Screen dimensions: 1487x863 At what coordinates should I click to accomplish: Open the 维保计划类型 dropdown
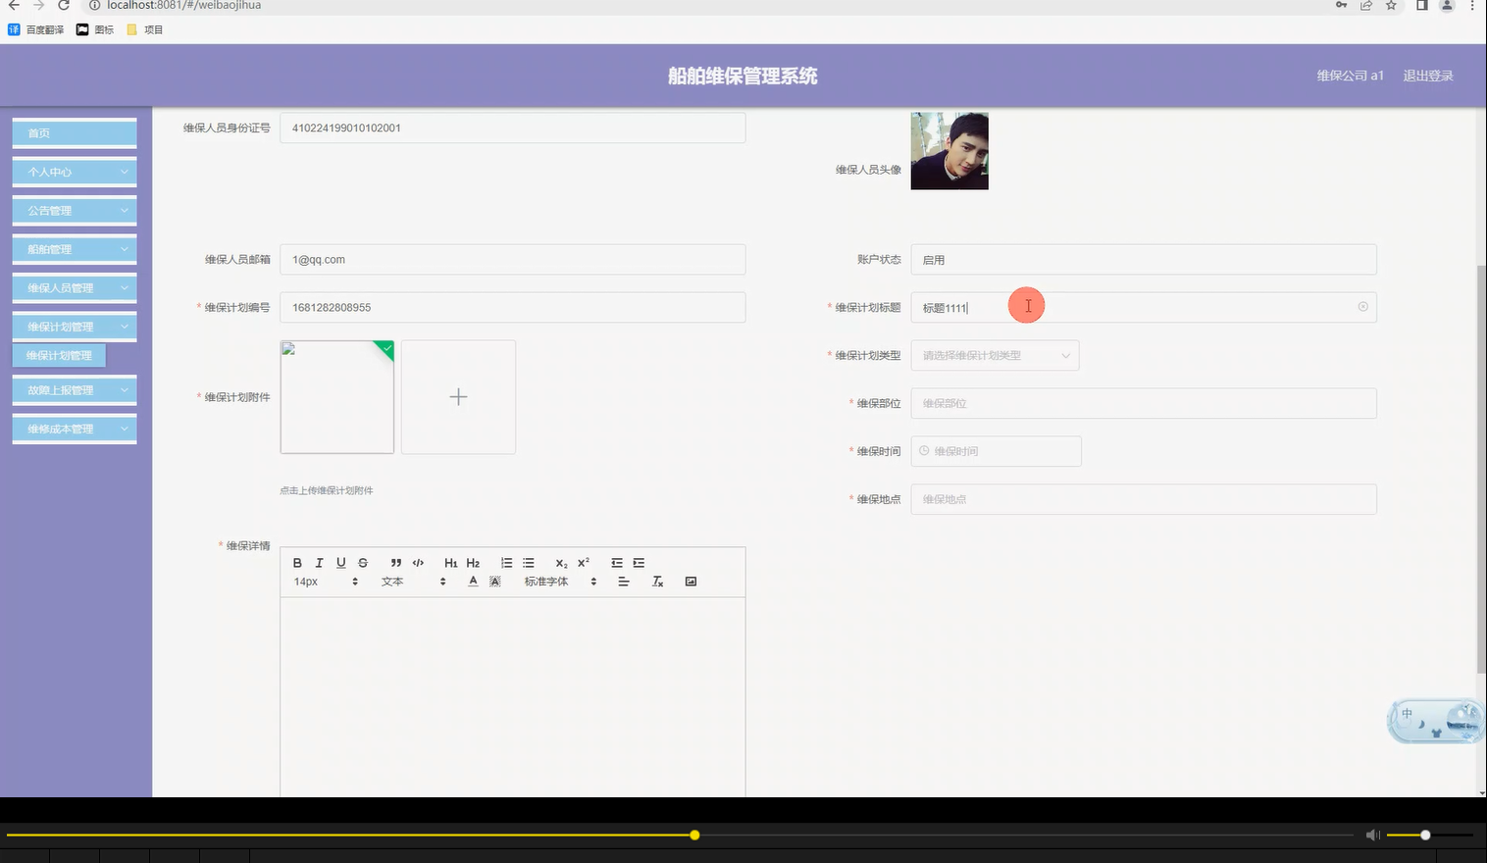[995, 355]
